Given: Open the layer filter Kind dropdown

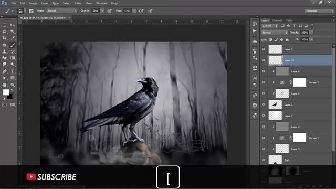Looking at the screenshot, I should click(269, 26).
